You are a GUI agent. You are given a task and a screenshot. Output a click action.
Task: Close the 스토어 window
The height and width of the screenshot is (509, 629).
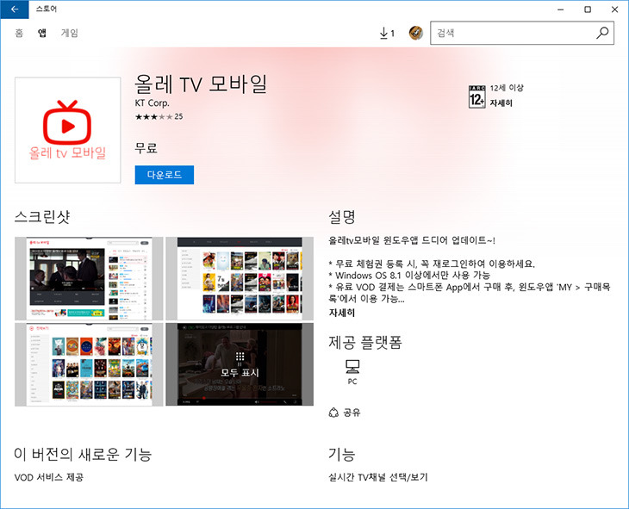[614, 9]
